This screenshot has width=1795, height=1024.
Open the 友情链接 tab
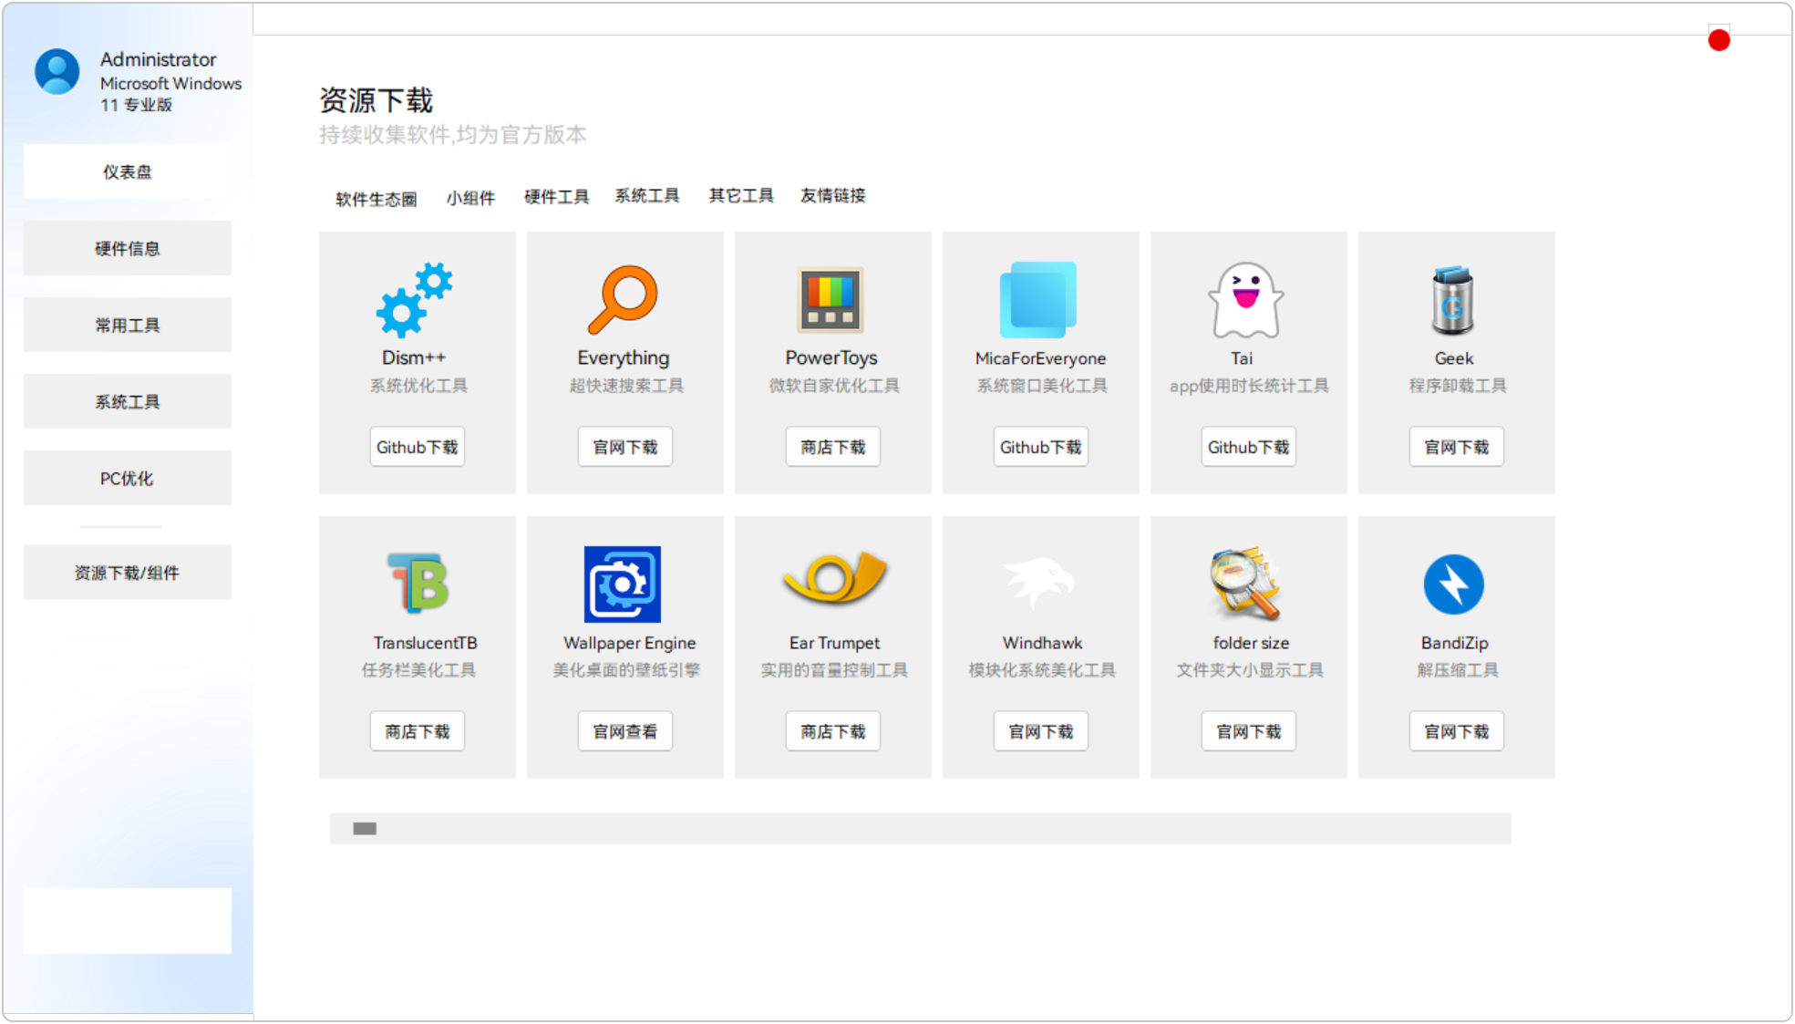(833, 196)
